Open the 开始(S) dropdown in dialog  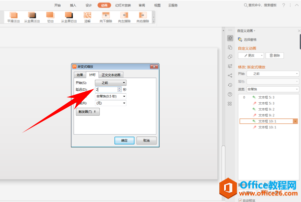click(x=110, y=82)
